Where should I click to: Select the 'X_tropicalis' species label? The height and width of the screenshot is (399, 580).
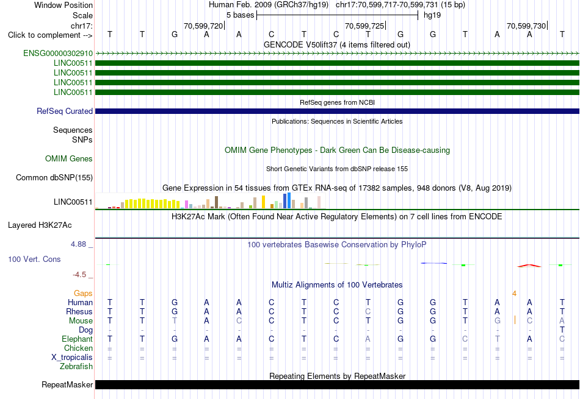(72, 358)
